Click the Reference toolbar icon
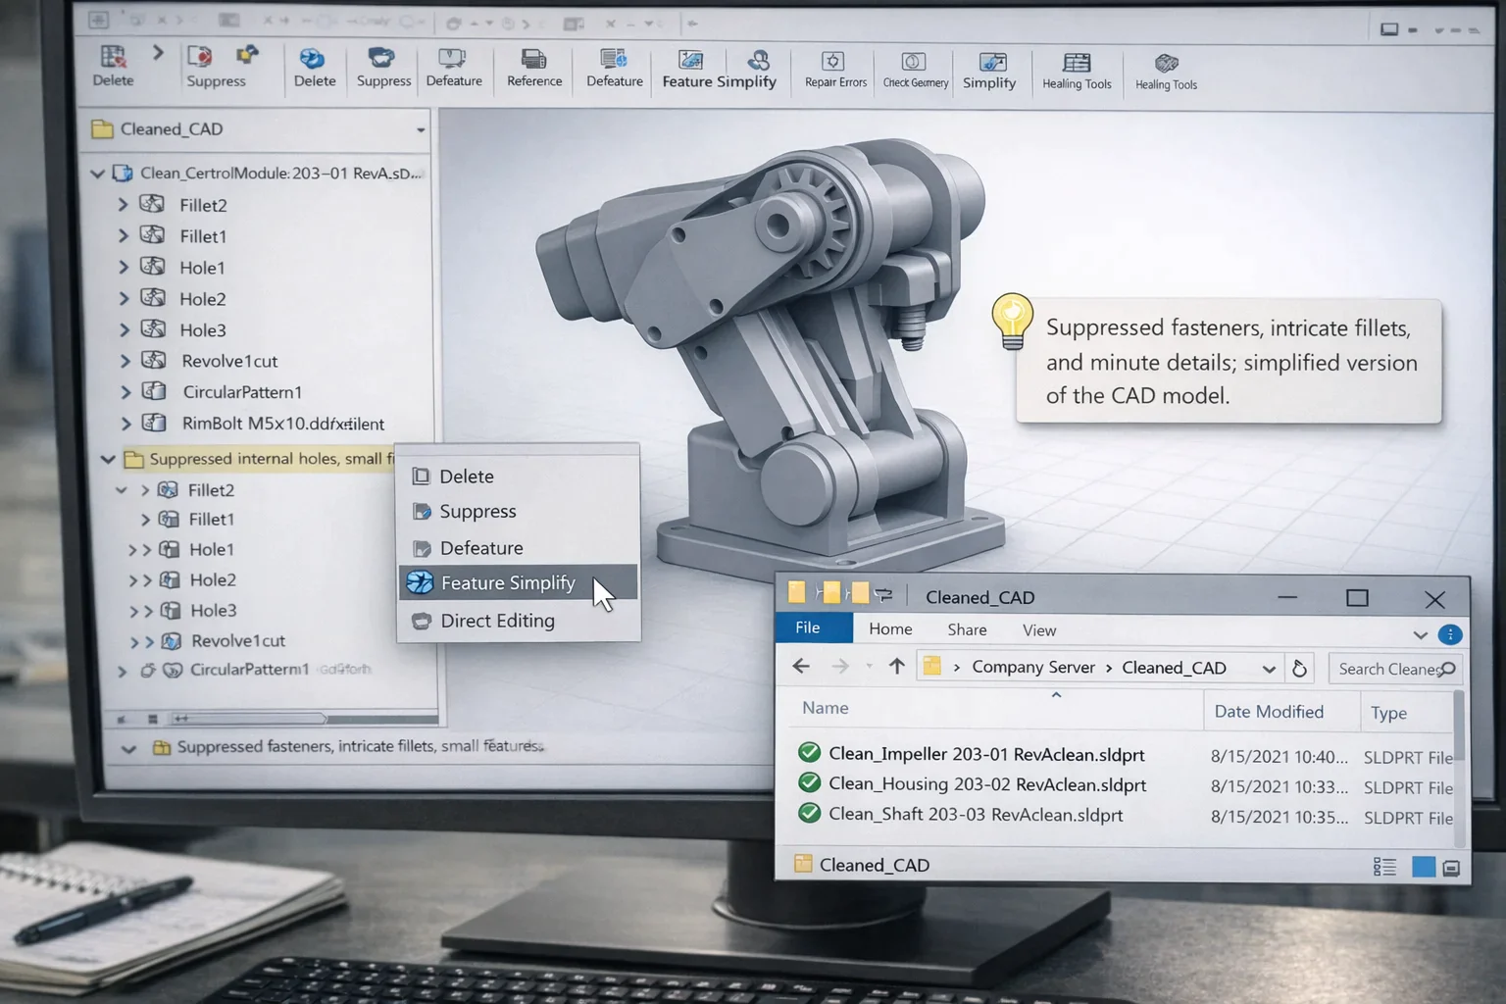This screenshot has height=1004, width=1506. [x=533, y=69]
